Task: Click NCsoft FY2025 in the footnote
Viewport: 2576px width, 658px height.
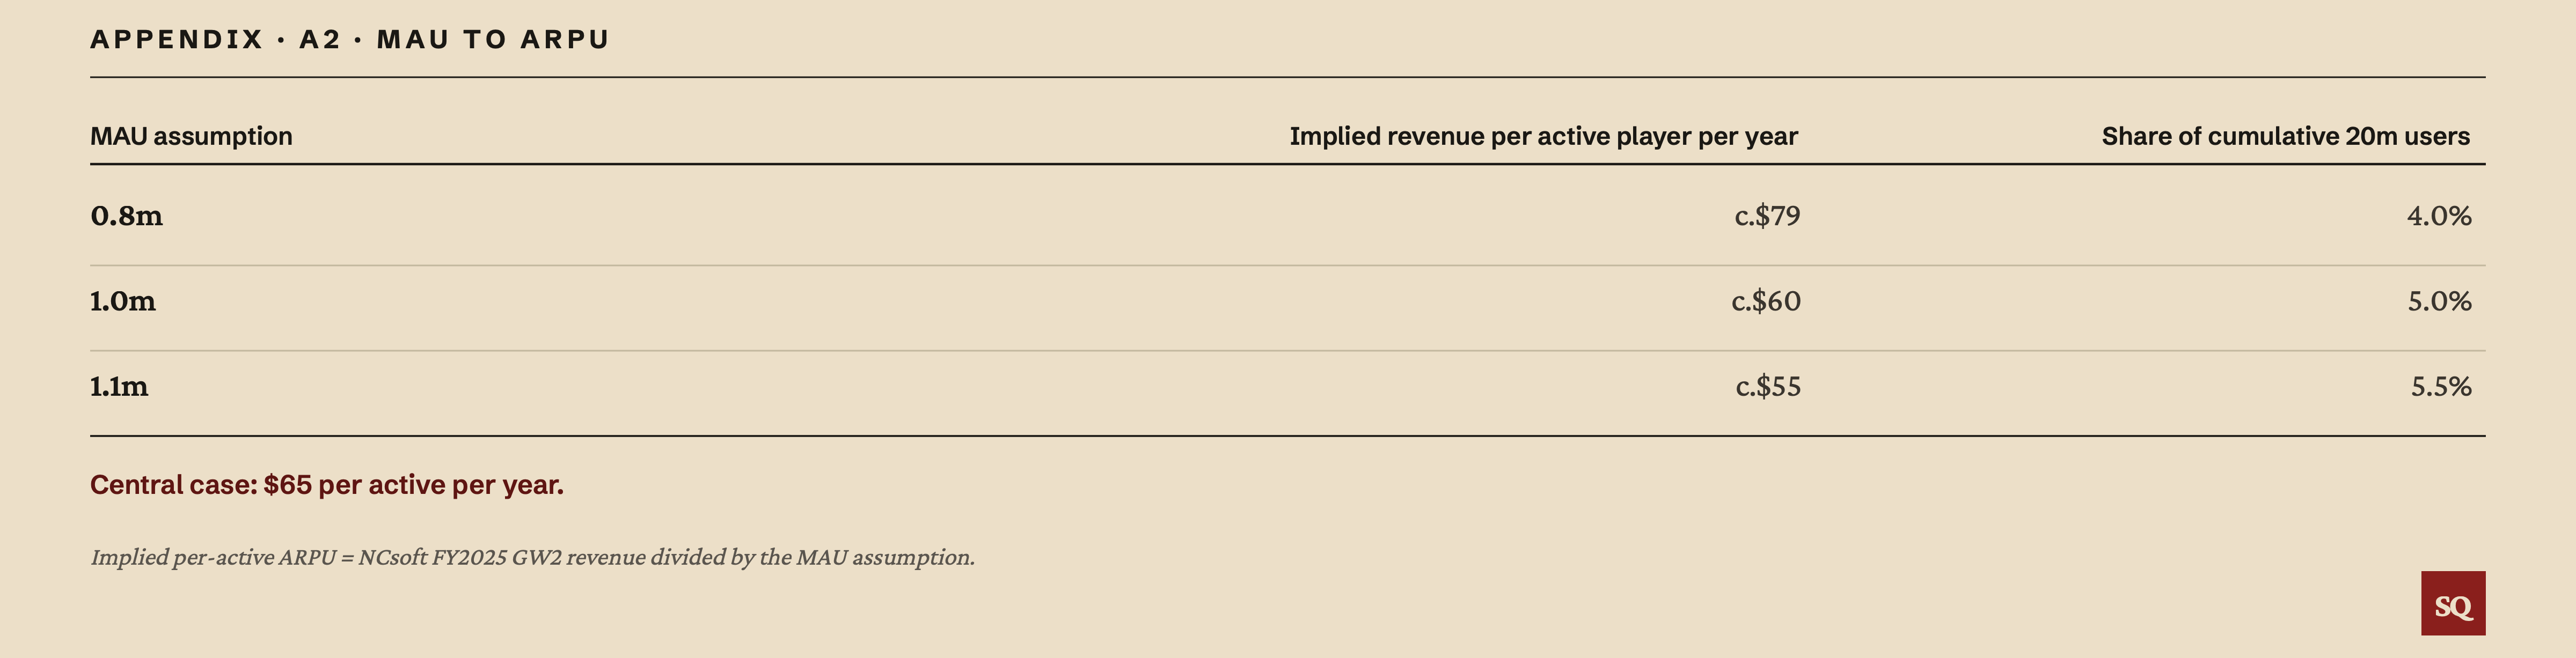Action: 432,557
